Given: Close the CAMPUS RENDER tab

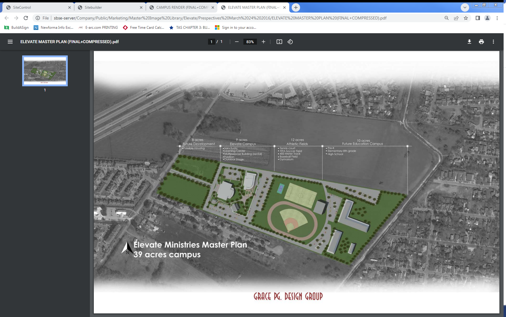Looking at the screenshot, I should pos(213,7).
